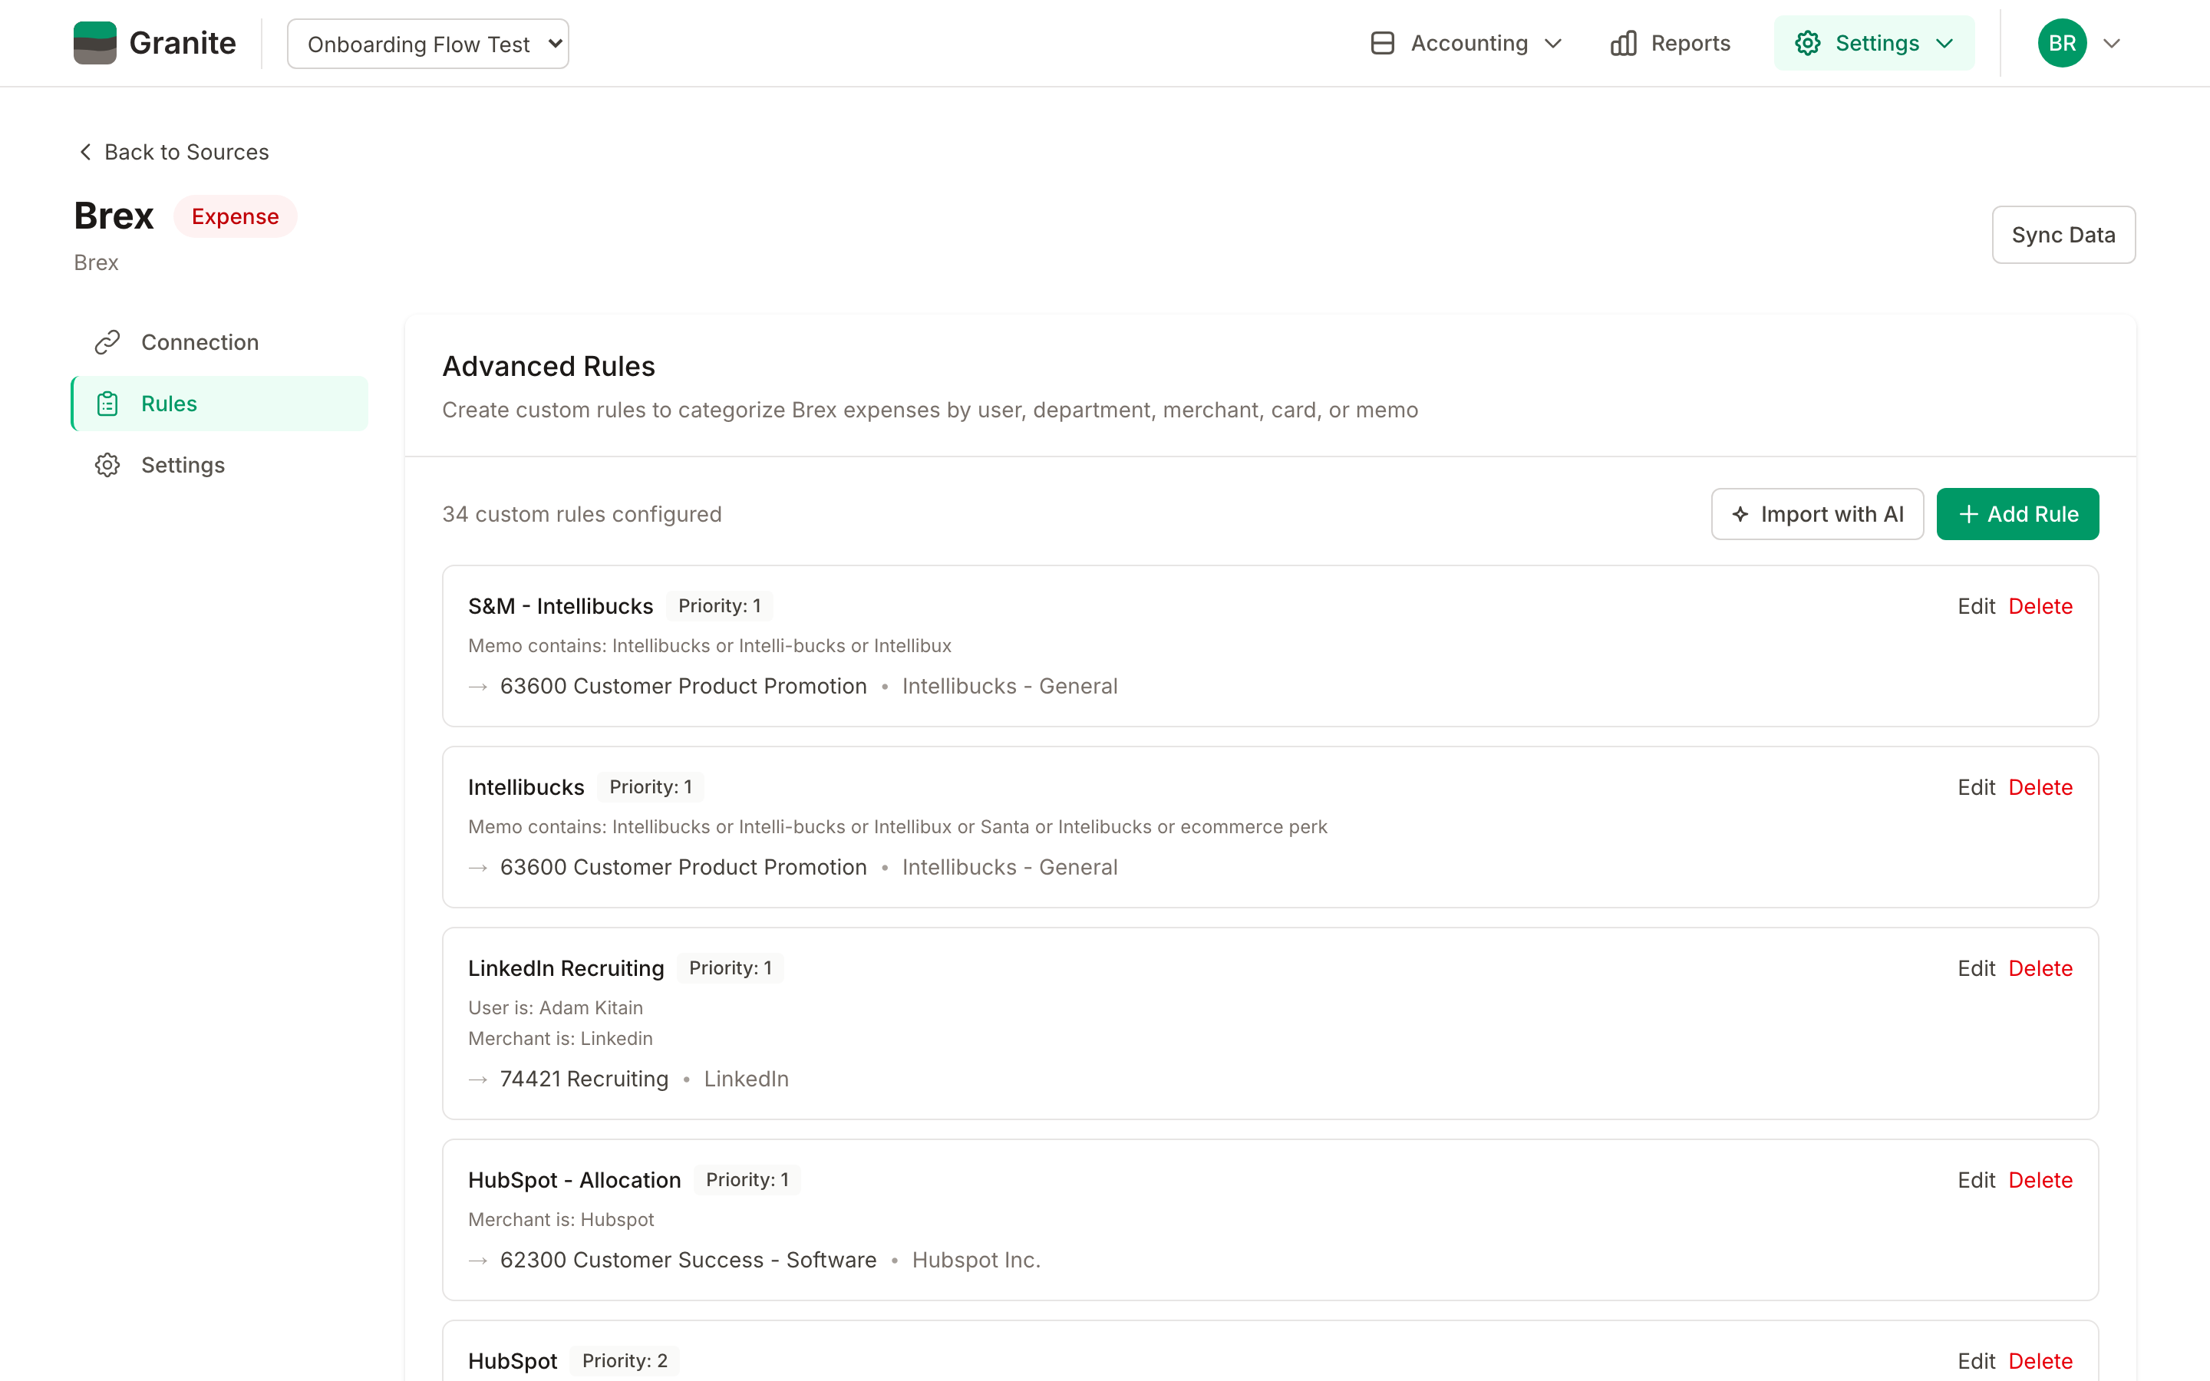Delete the HubSpot - Allocation rule

[x=2040, y=1180]
